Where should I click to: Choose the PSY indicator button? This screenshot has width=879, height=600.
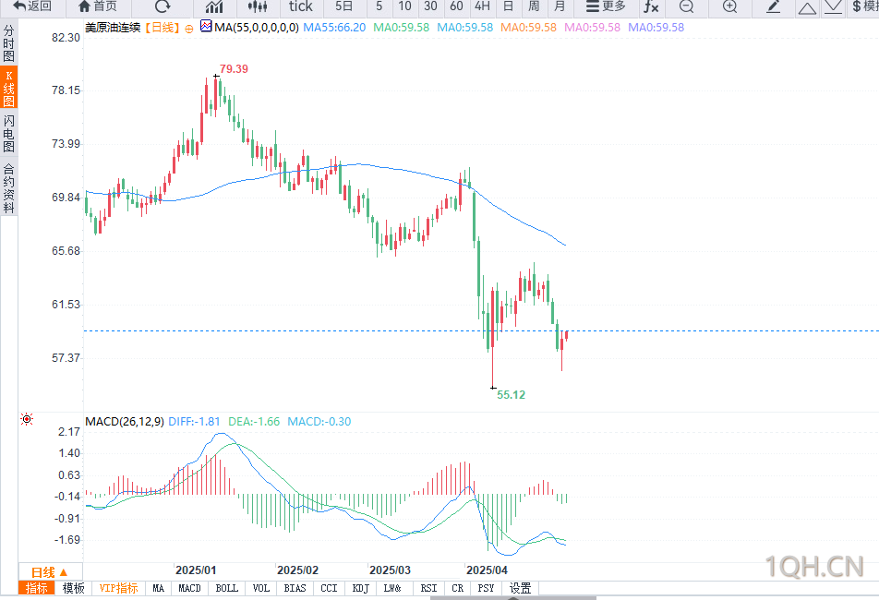486,588
